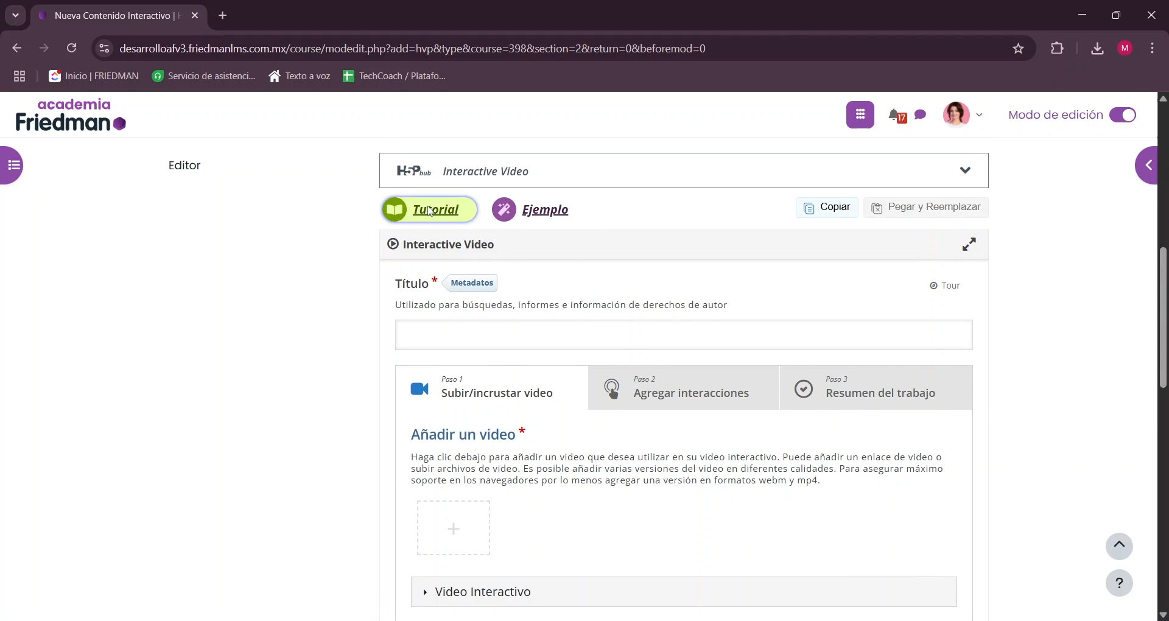Open the right block drawer arrow
Viewport: 1169px width, 621px height.
click(x=1146, y=165)
